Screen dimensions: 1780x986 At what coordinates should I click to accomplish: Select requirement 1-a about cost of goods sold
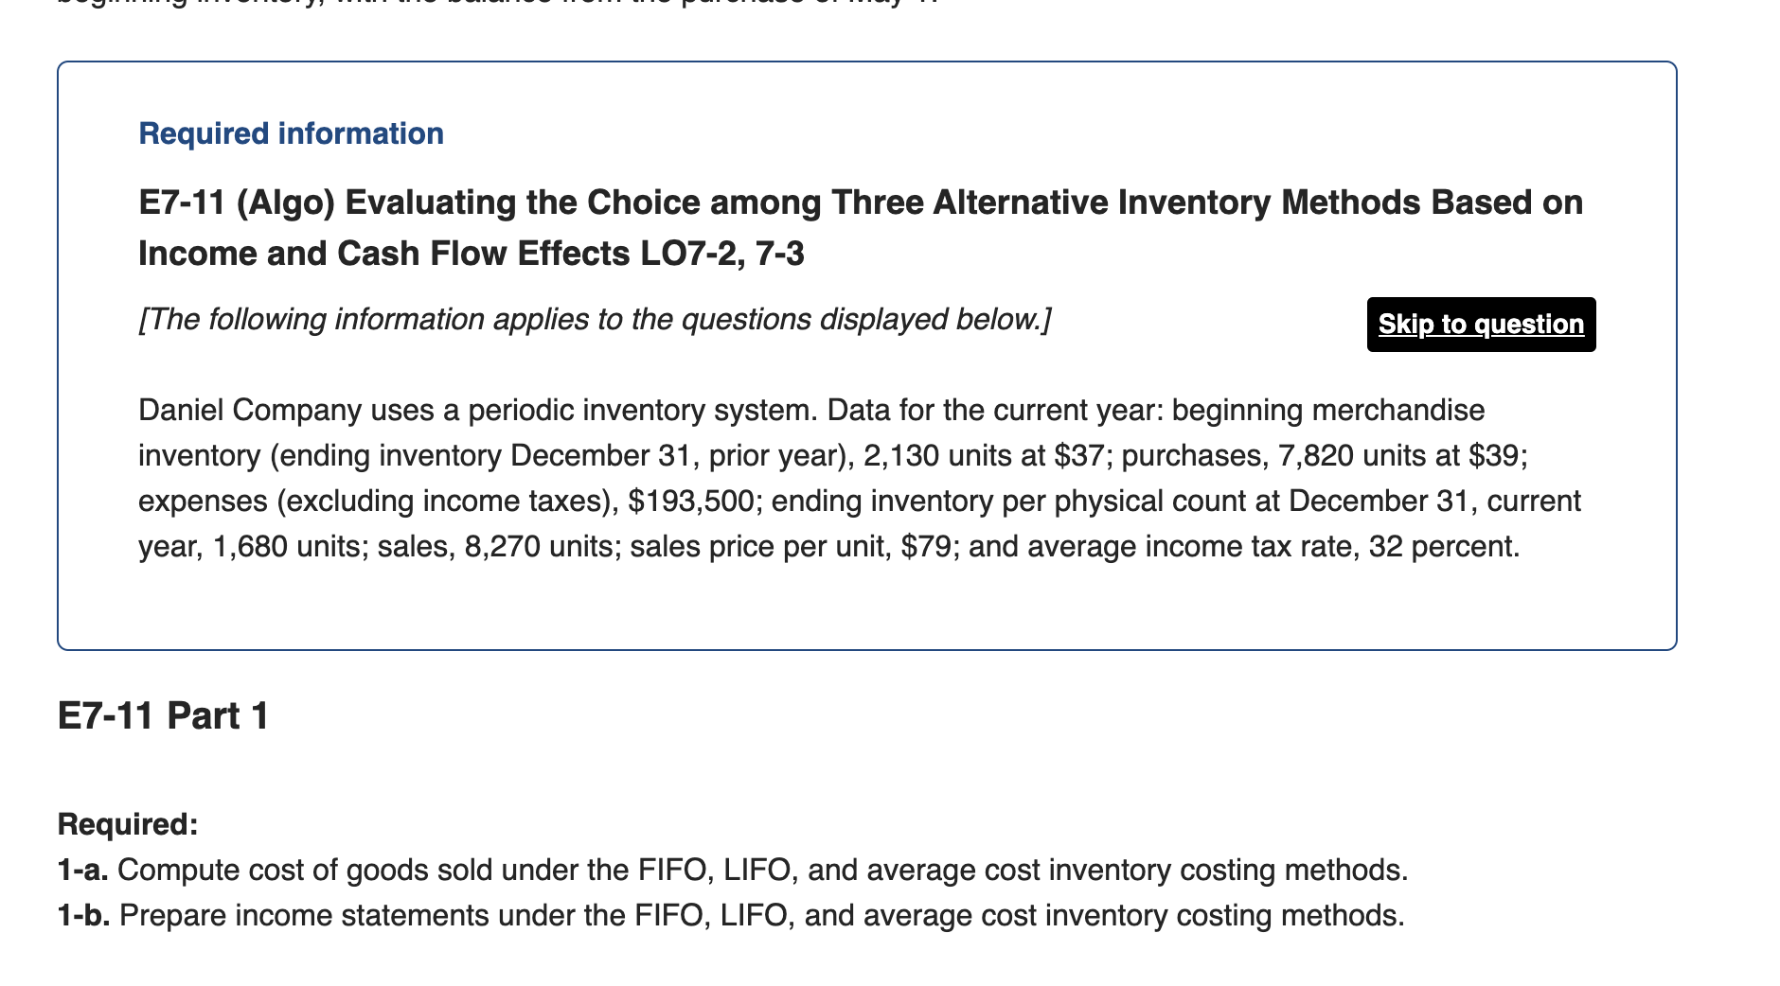coord(729,868)
